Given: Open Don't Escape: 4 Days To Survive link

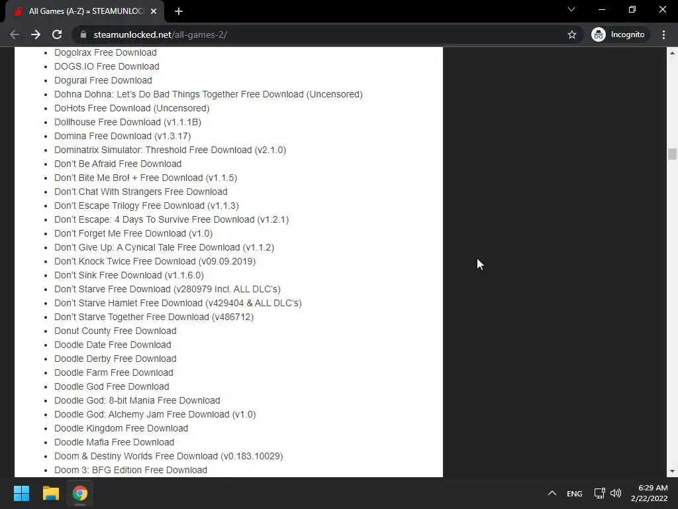Looking at the screenshot, I should (x=171, y=219).
